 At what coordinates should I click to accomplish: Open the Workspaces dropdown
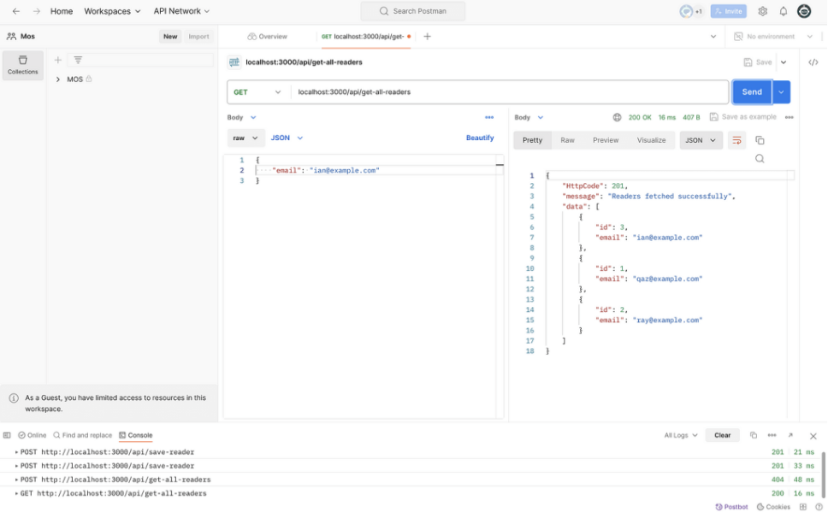[x=112, y=11]
